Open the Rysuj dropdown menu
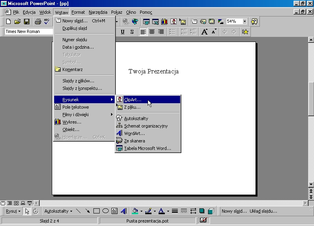The width and height of the screenshot is (314, 226). click(13, 211)
